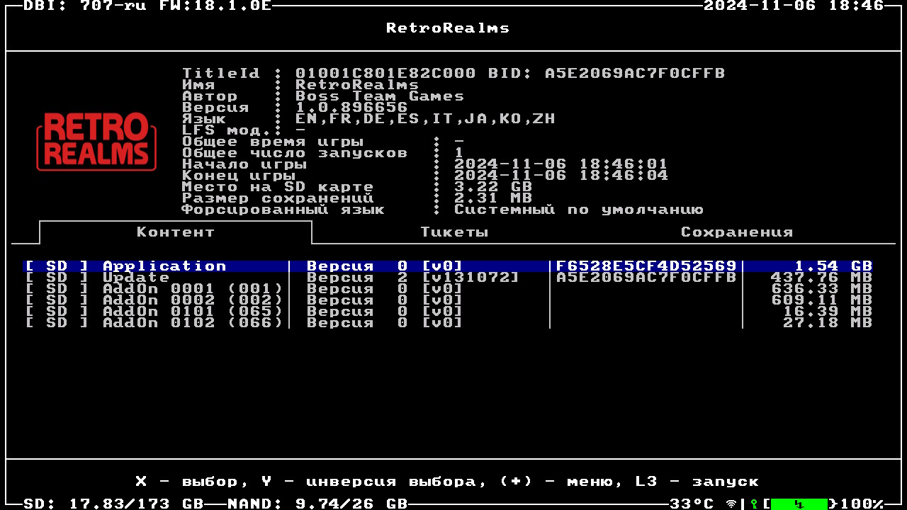Click the SD storage usage readout
This screenshot has width=907, height=510.
pos(113,504)
